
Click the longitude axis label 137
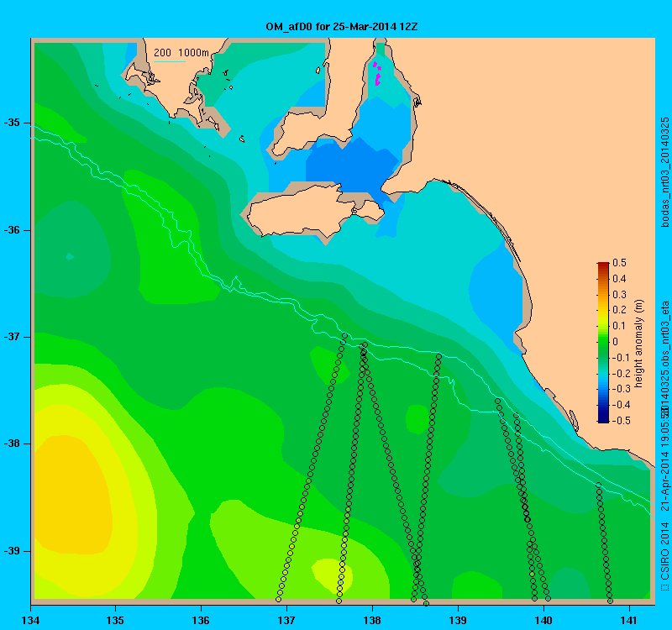click(286, 621)
